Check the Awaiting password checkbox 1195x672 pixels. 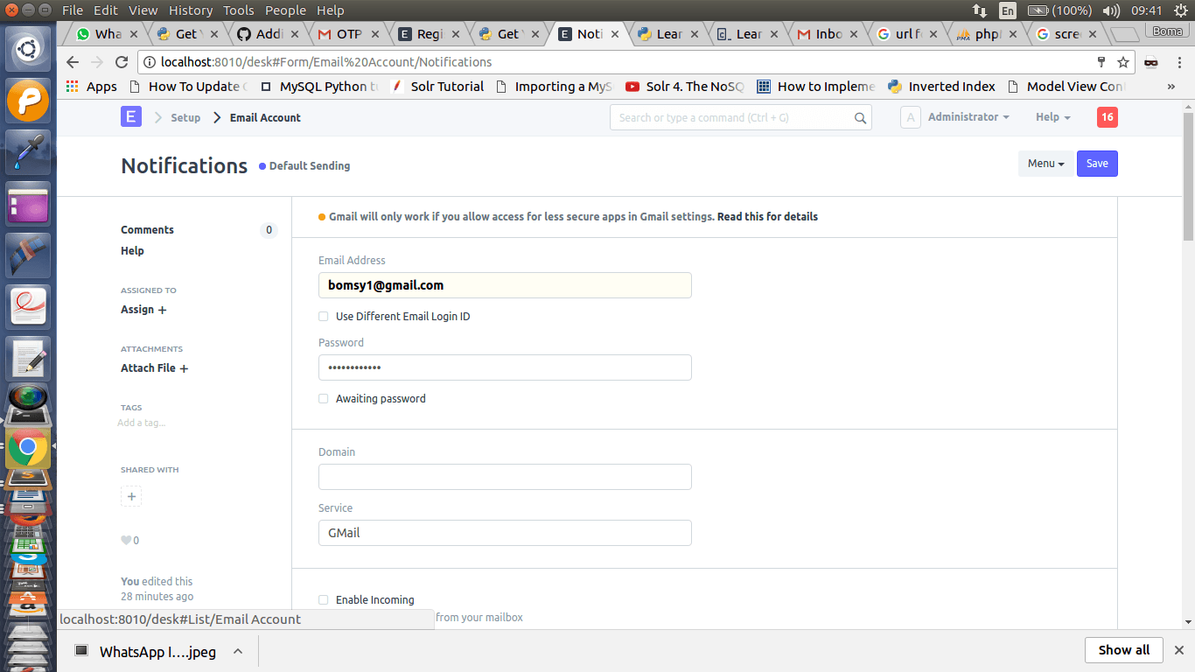(x=323, y=398)
